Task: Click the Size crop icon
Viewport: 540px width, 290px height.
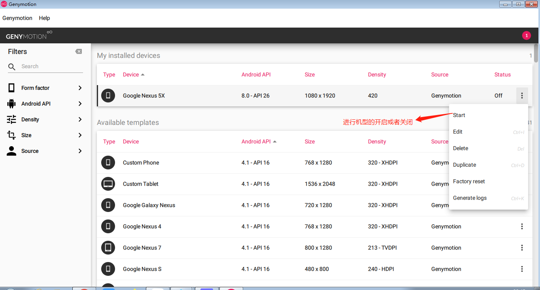Action: coord(11,135)
